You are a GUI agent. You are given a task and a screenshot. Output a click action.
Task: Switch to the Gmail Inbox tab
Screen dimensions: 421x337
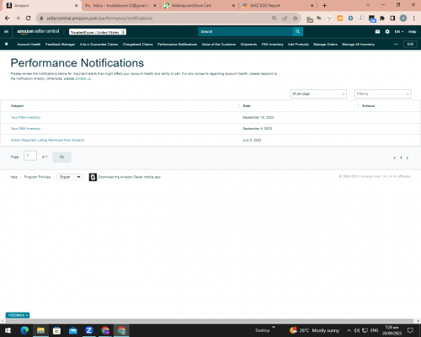[x=121, y=6]
